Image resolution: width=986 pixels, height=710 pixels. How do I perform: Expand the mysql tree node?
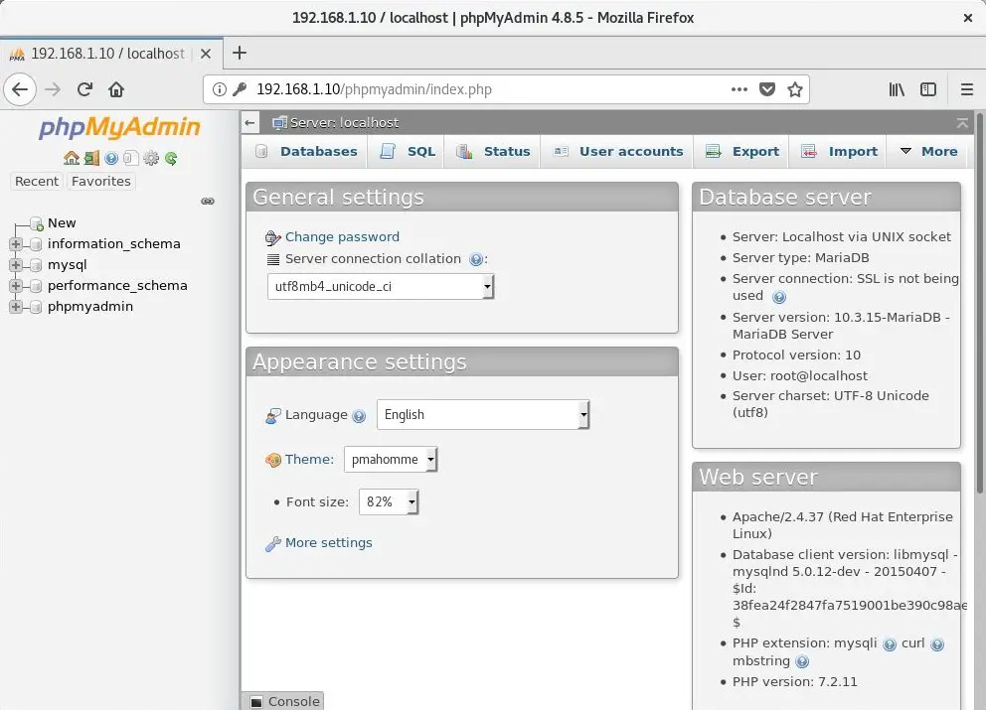click(16, 264)
